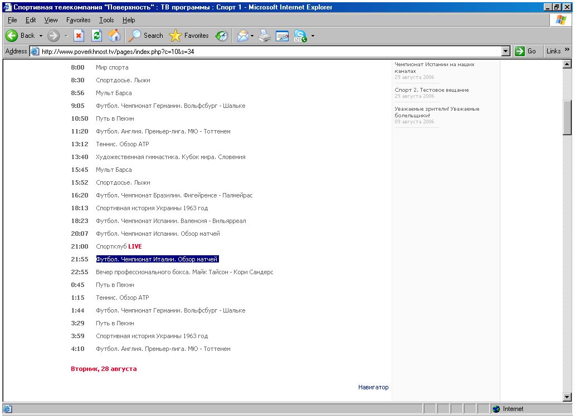Click the Print icon in toolbar
This screenshot has height=416, width=575.
point(265,36)
